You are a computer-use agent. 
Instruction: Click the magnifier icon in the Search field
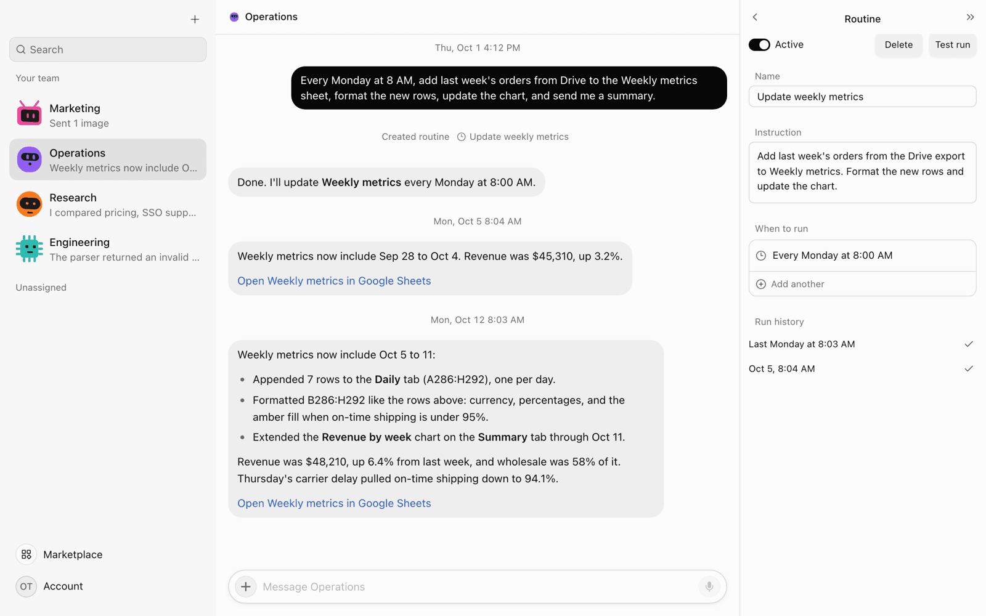[21, 50]
